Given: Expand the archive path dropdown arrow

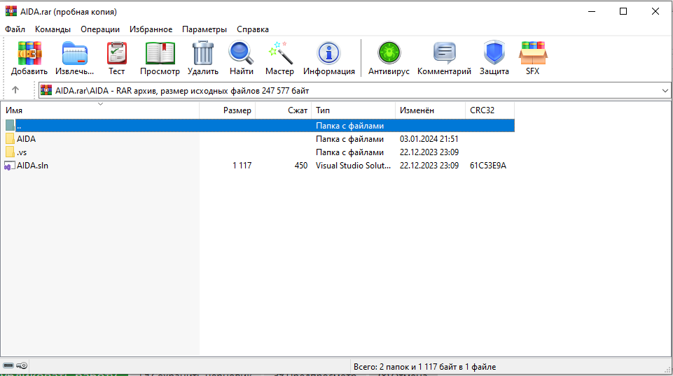Looking at the screenshot, I should coord(665,91).
